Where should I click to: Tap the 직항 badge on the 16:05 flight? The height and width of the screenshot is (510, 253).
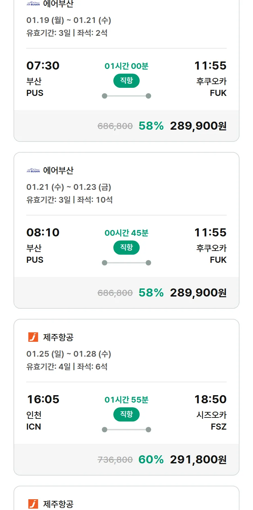(x=126, y=414)
